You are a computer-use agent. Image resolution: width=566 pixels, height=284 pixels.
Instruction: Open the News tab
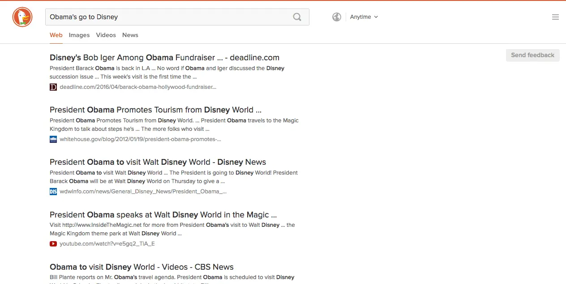pos(130,35)
